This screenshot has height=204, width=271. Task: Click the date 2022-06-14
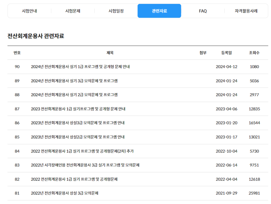[x=226, y=165]
